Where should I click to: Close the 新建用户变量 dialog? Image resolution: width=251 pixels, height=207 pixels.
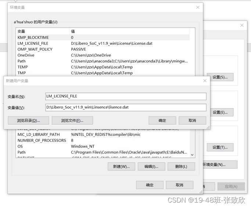pyautogui.click(x=205, y=81)
